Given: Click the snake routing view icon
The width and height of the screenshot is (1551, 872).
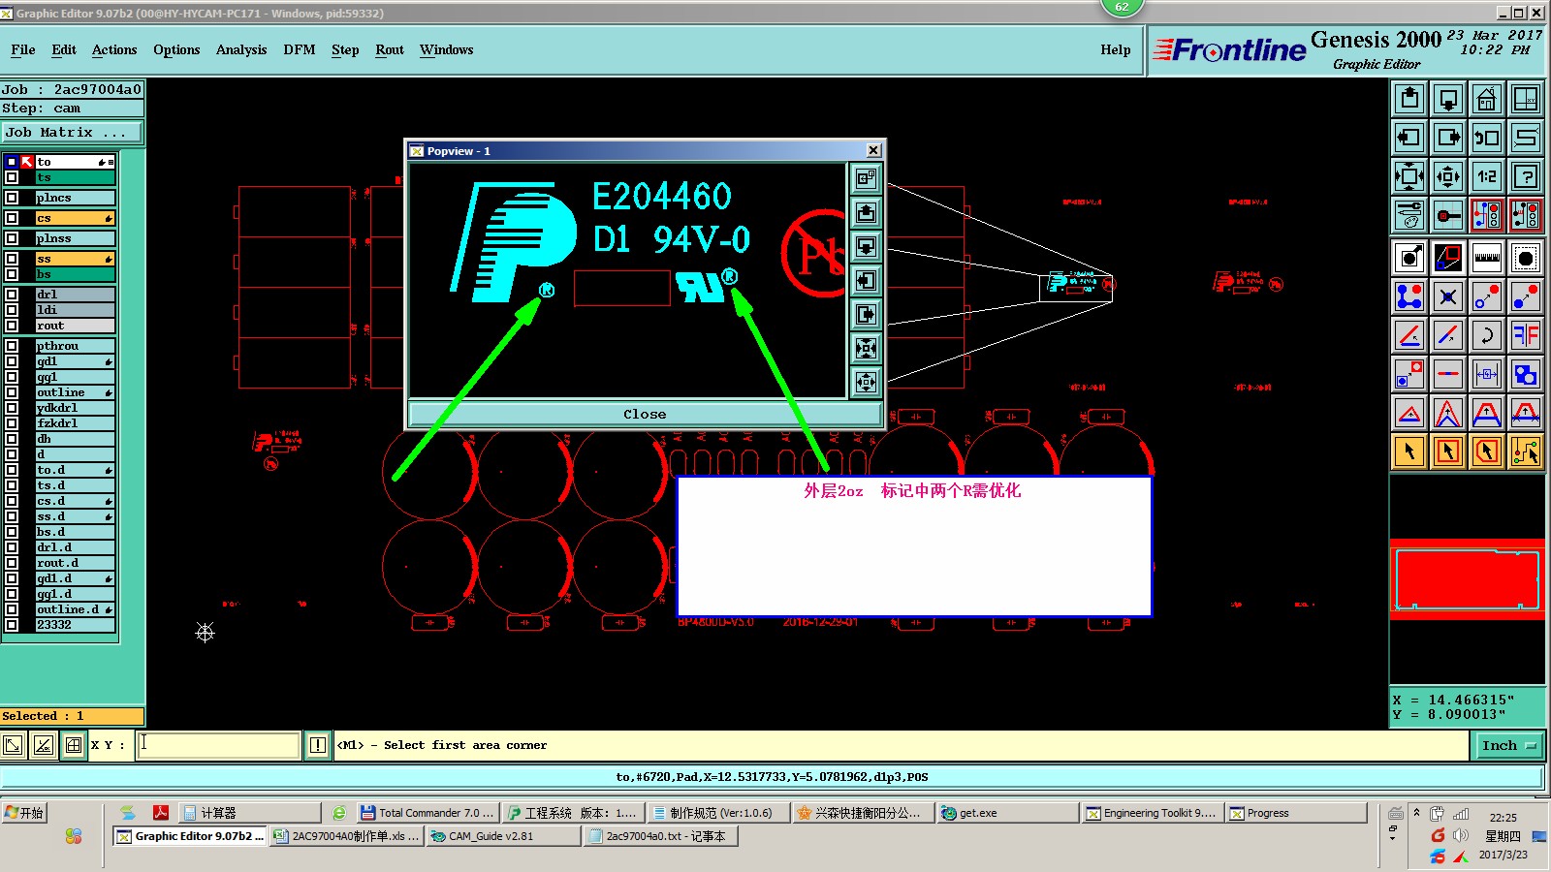Looking at the screenshot, I should 1526,138.
